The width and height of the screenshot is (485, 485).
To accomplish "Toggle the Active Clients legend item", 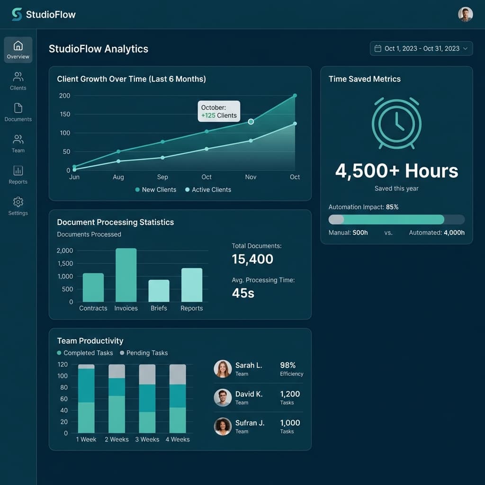I will 208,189.
